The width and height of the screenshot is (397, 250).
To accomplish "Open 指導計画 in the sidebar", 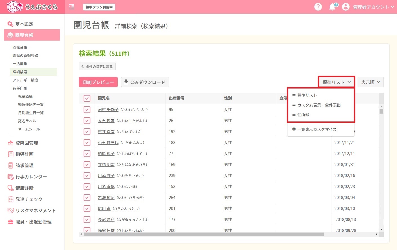I will tap(24, 154).
